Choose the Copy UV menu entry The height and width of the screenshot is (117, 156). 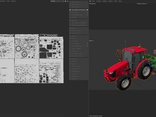tap(79, 59)
